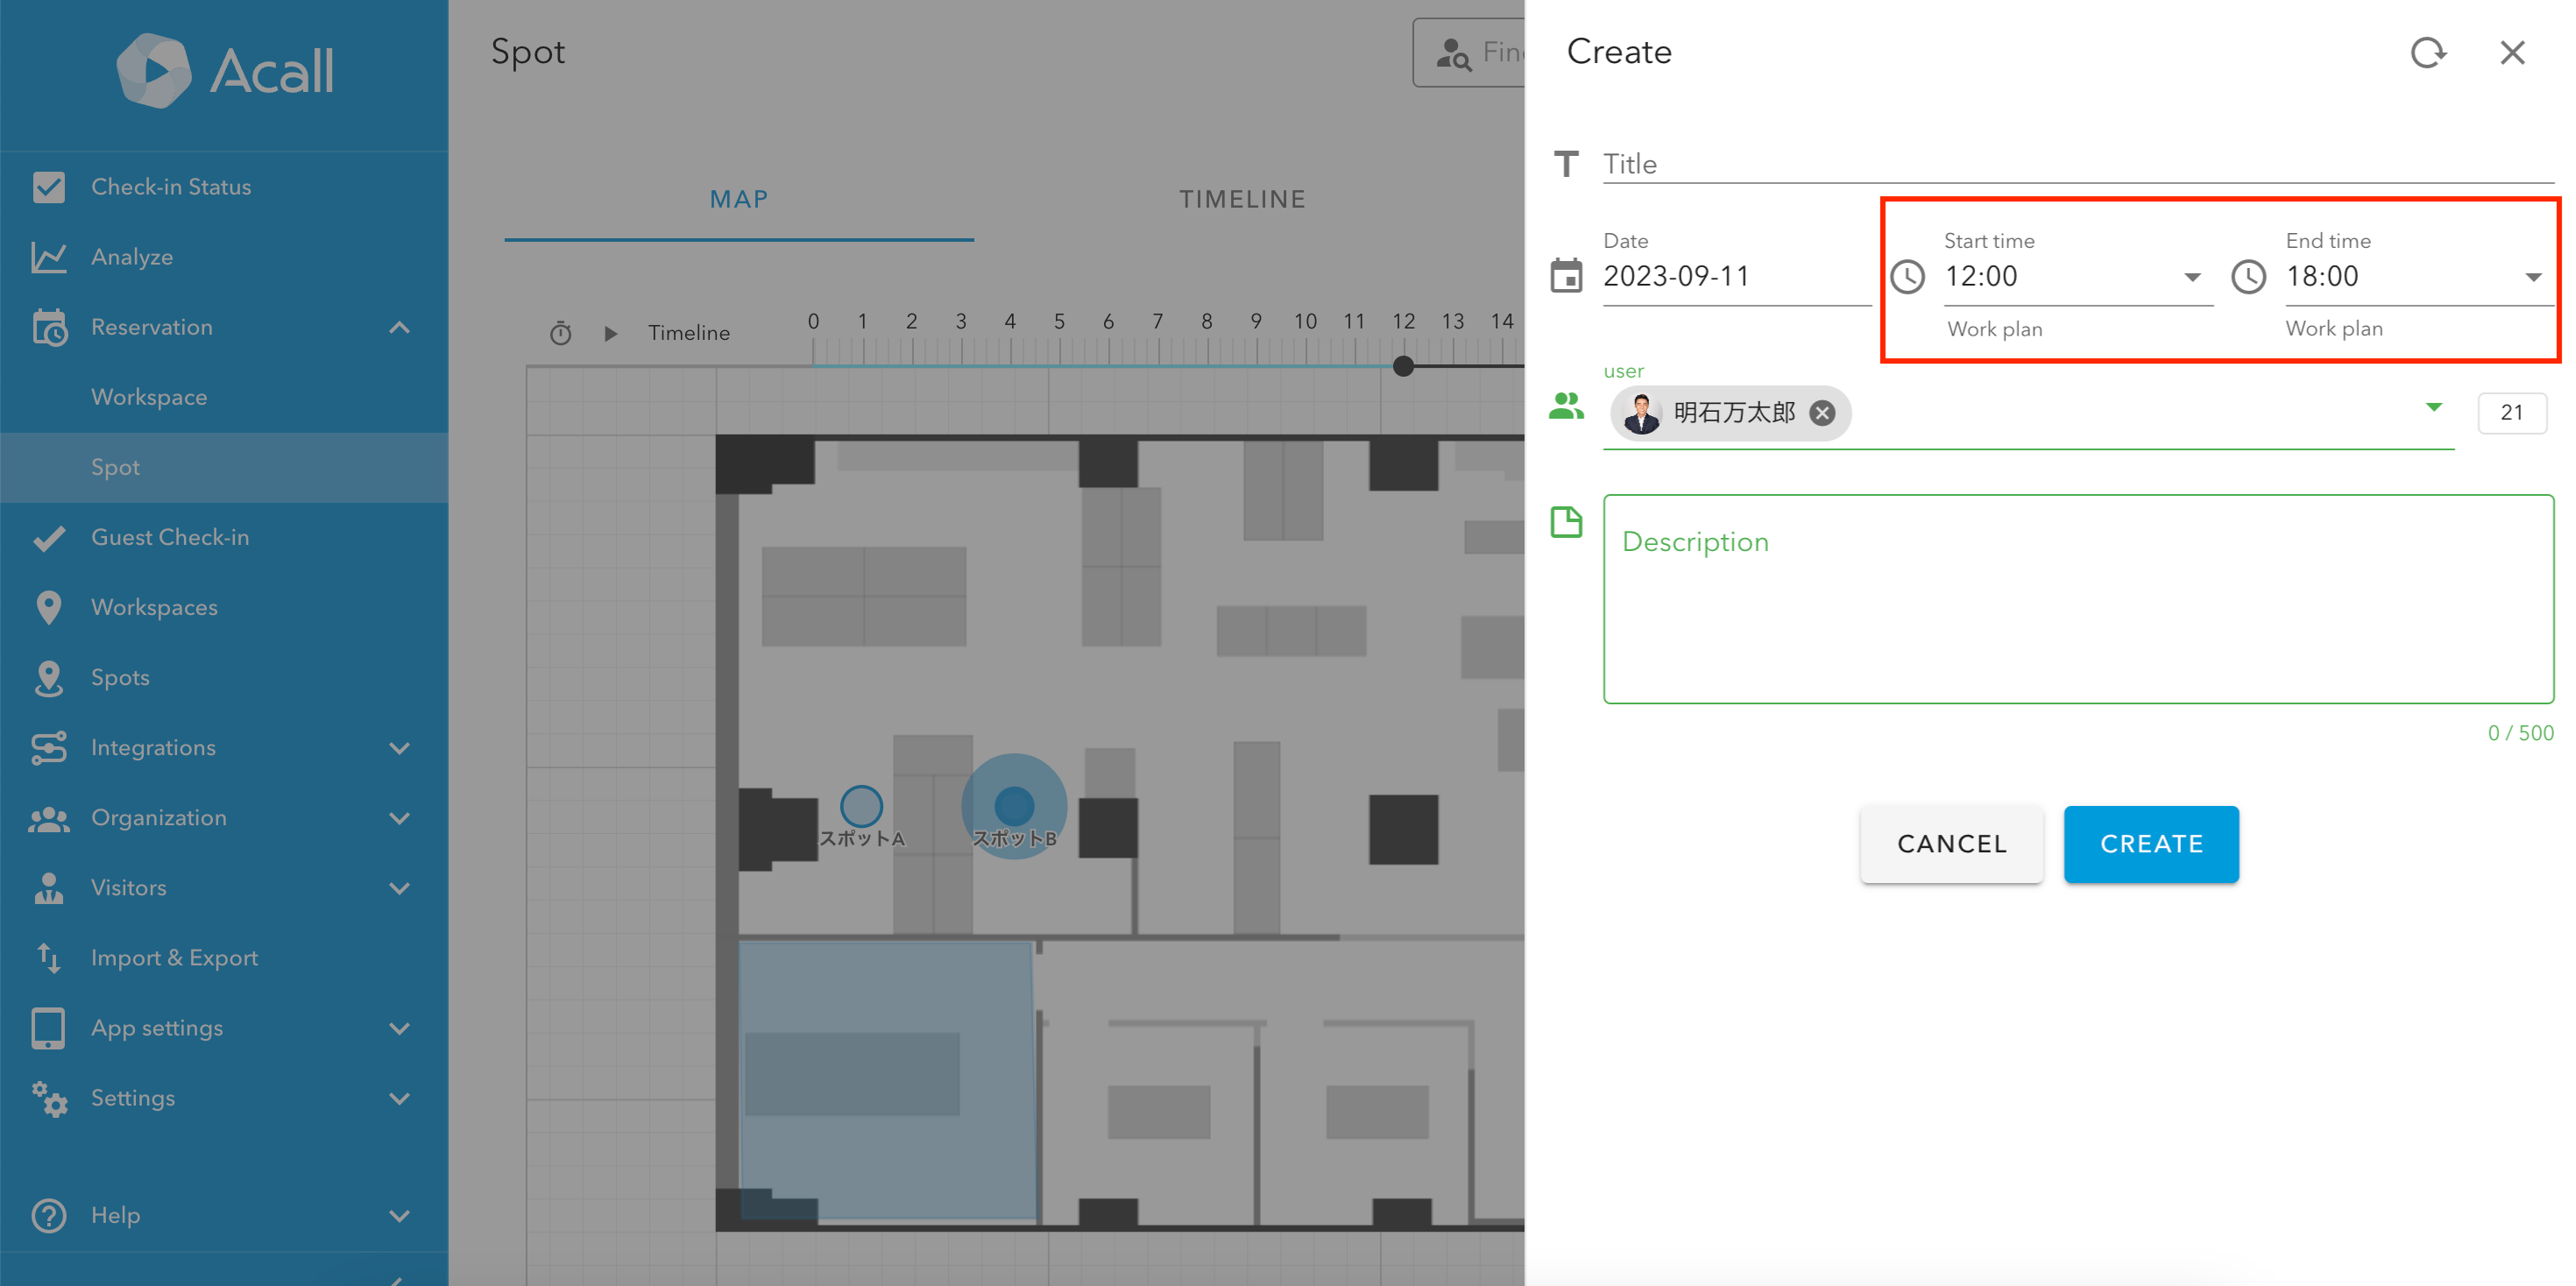The image size is (2576, 1286).
Task: Open Check-in Status page
Action: tap(224, 187)
